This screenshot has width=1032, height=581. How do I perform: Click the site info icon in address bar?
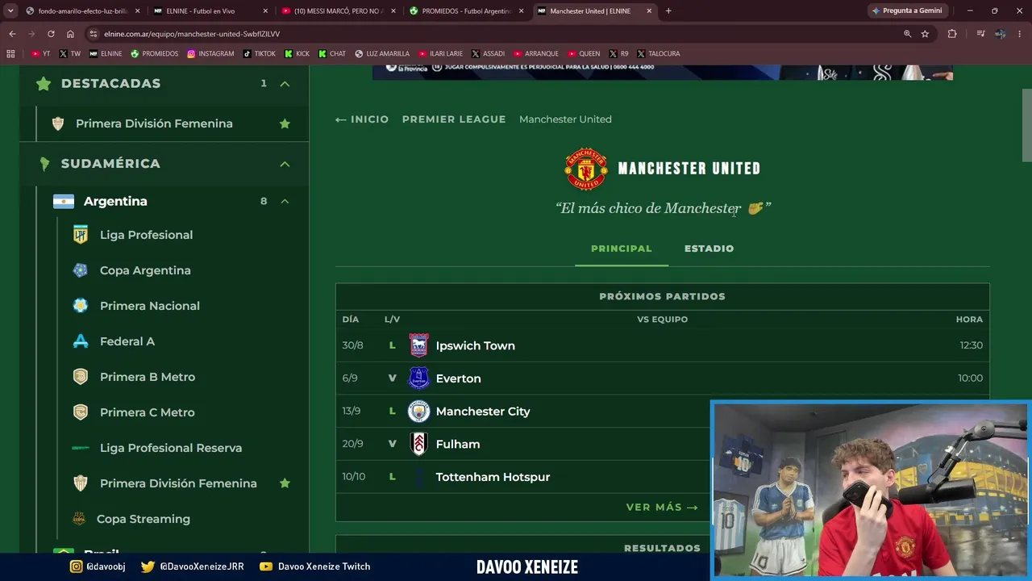[x=94, y=34]
